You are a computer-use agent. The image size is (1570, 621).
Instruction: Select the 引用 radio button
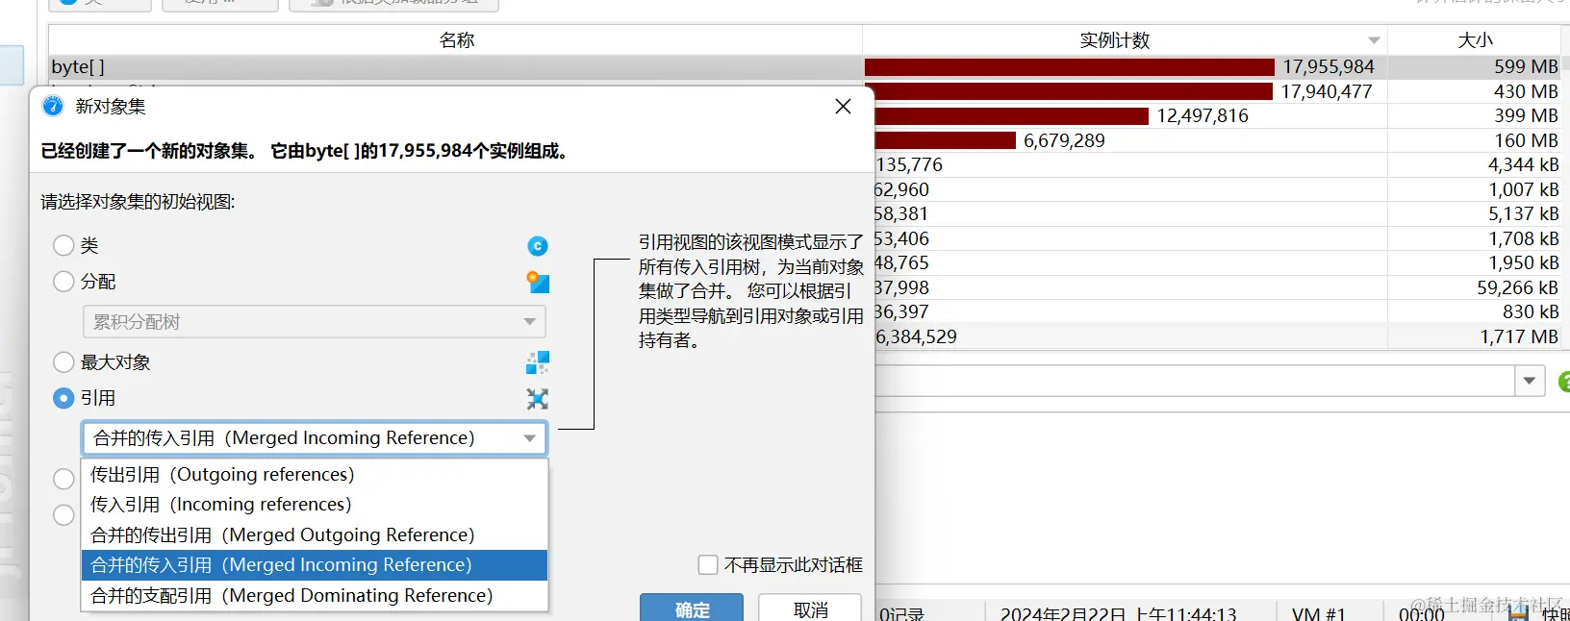(x=63, y=398)
